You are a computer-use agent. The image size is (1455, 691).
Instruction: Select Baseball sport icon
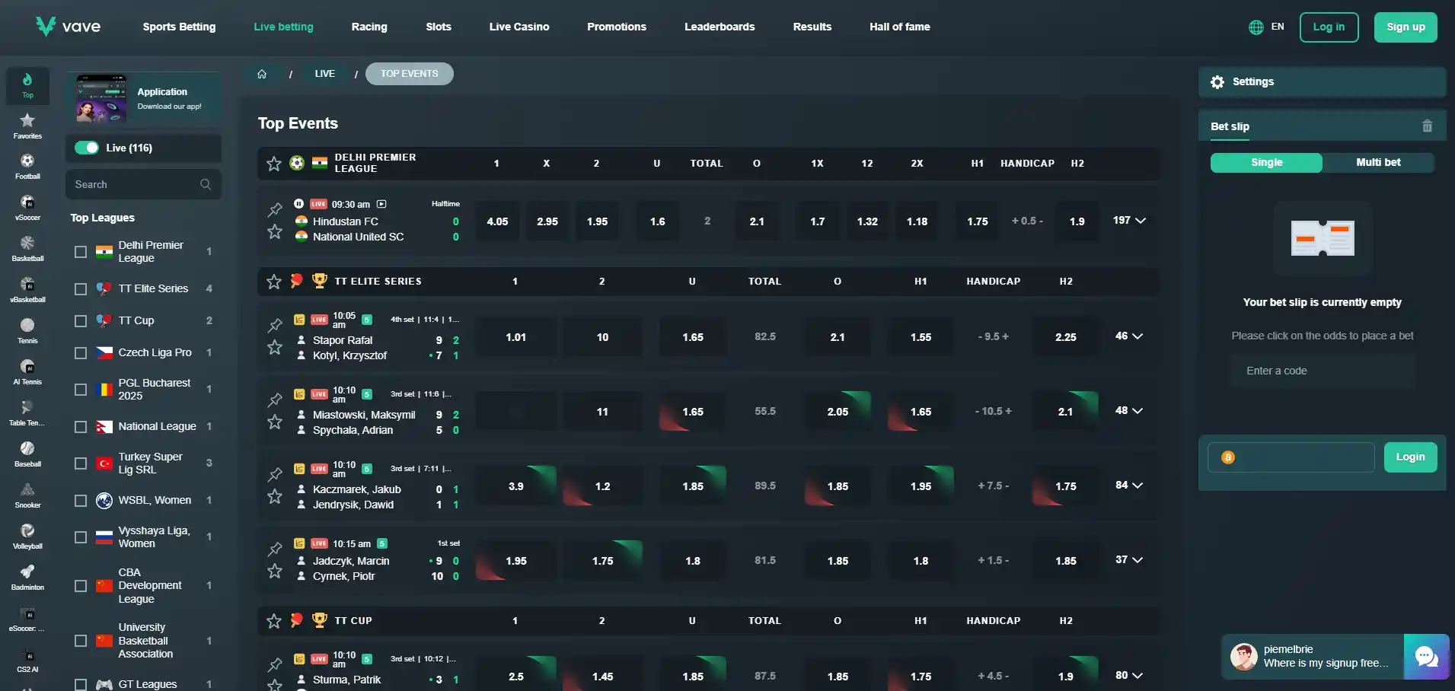[27, 454]
